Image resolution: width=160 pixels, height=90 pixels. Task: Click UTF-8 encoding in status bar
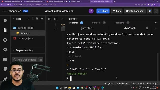(133, 84)
